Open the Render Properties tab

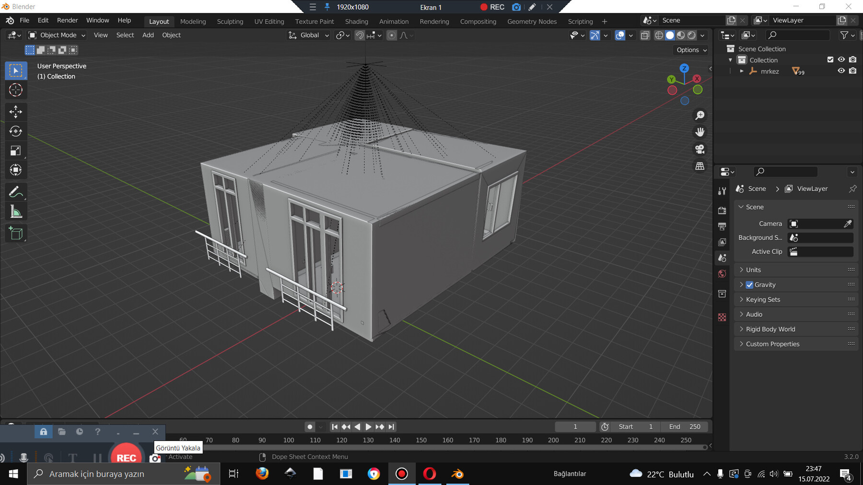[722, 211]
